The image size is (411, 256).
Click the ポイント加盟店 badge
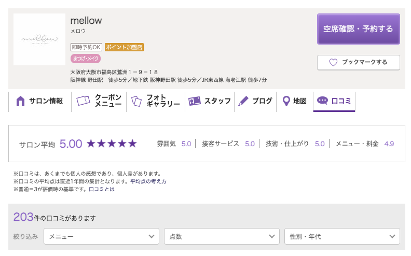tap(124, 47)
